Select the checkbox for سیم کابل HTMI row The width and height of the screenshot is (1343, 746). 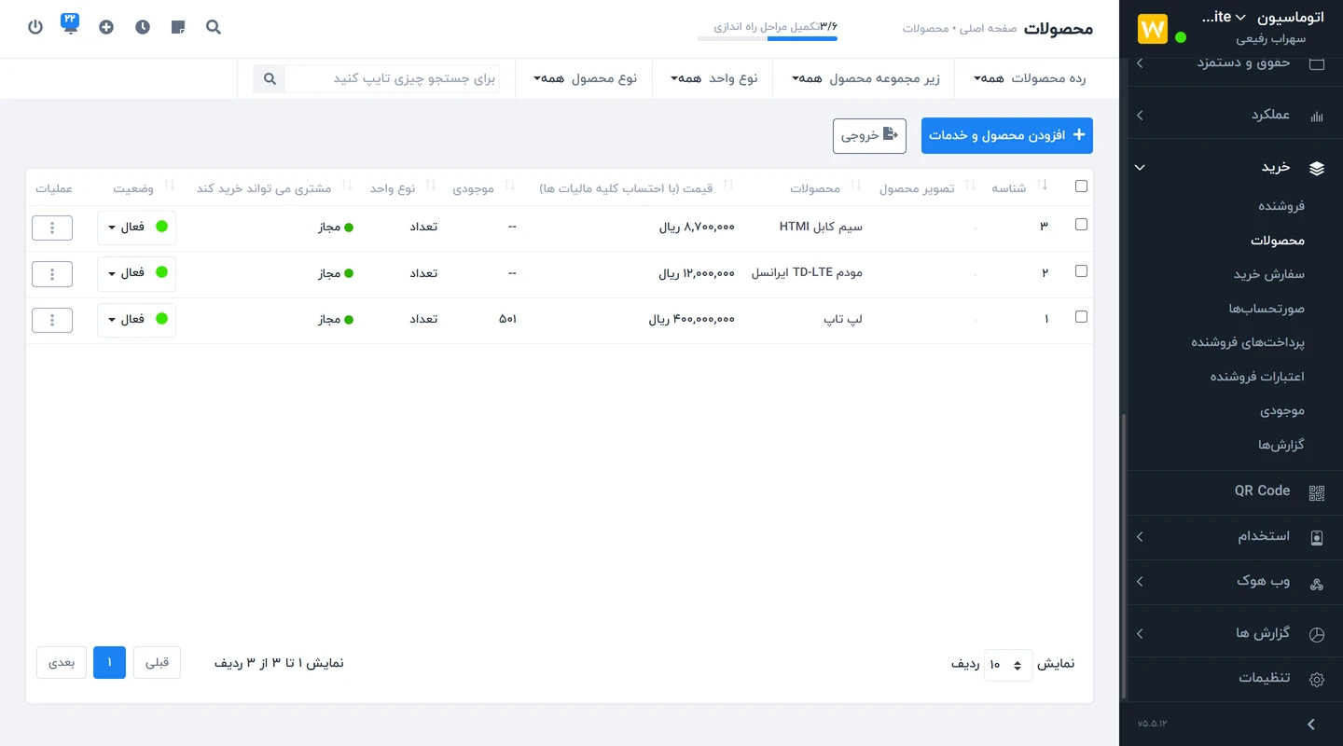1081,225
